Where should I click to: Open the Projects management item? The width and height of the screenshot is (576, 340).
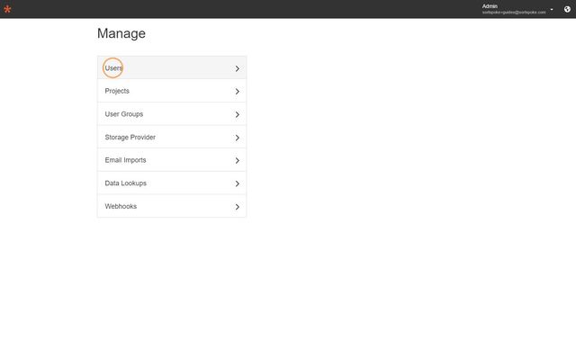click(172, 91)
